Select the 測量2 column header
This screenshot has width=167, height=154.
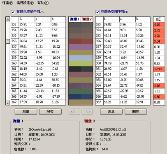coord(87,19)
